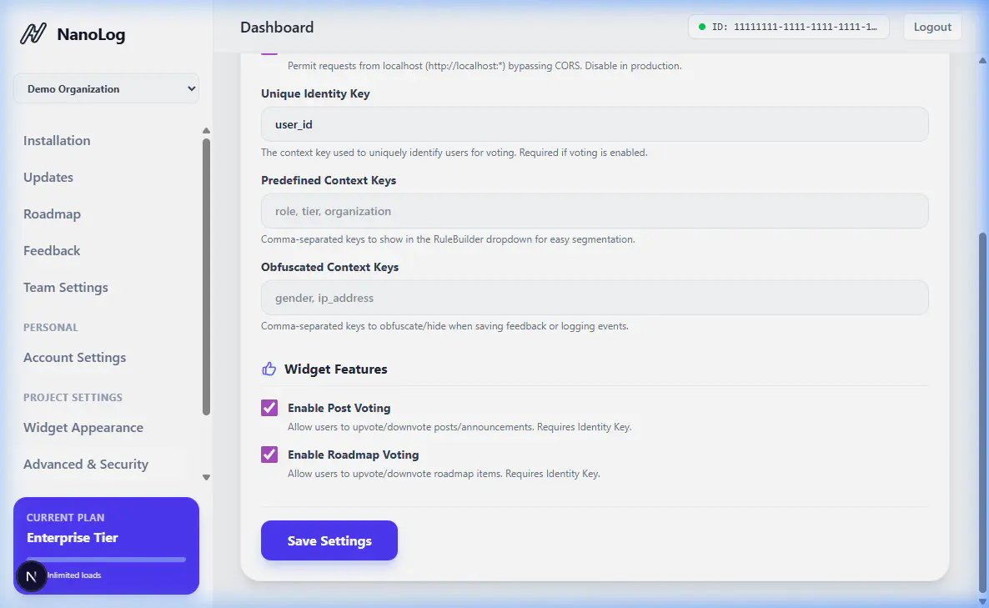Click the green connection status dot

(701, 27)
